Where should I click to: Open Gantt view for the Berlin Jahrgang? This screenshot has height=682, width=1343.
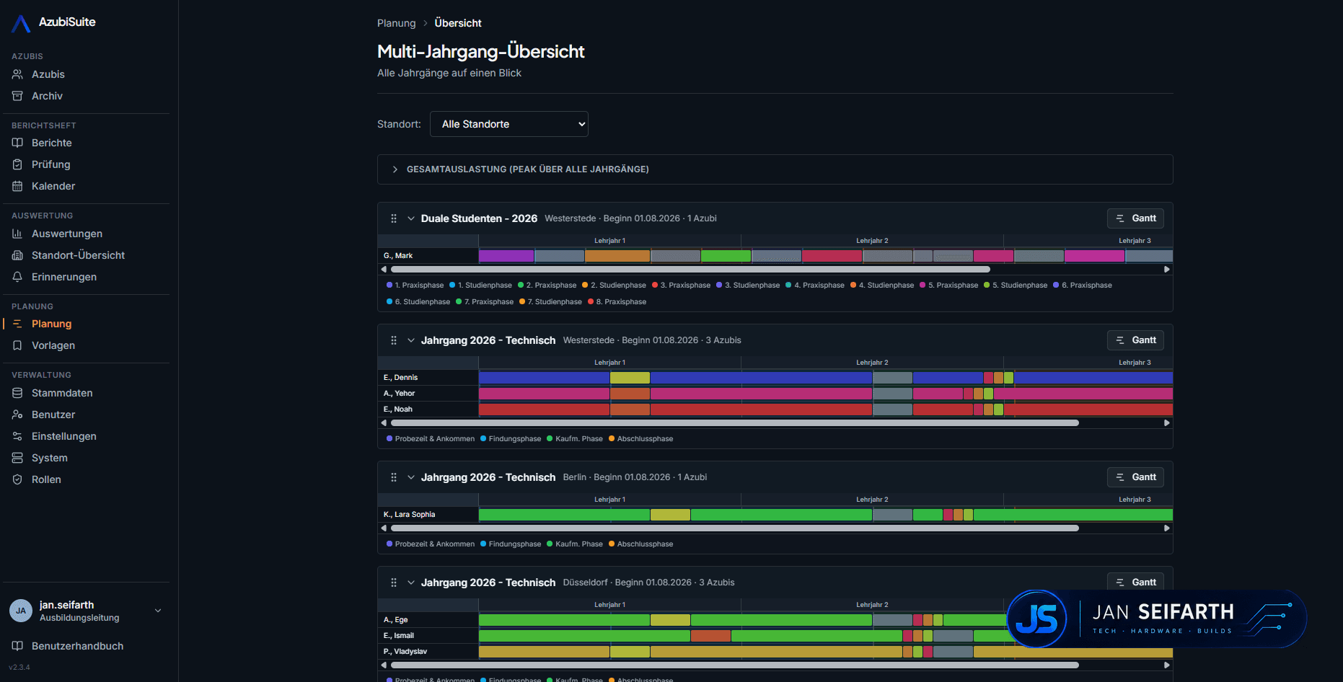click(x=1135, y=477)
